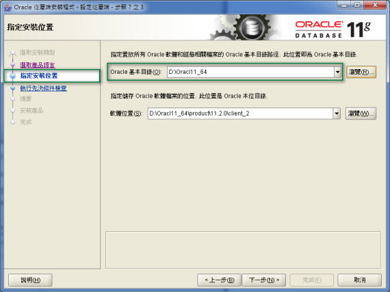Click 瀏覽(W) button for software location
The height and width of the screenshot is (292, 390).
(361, 114)
